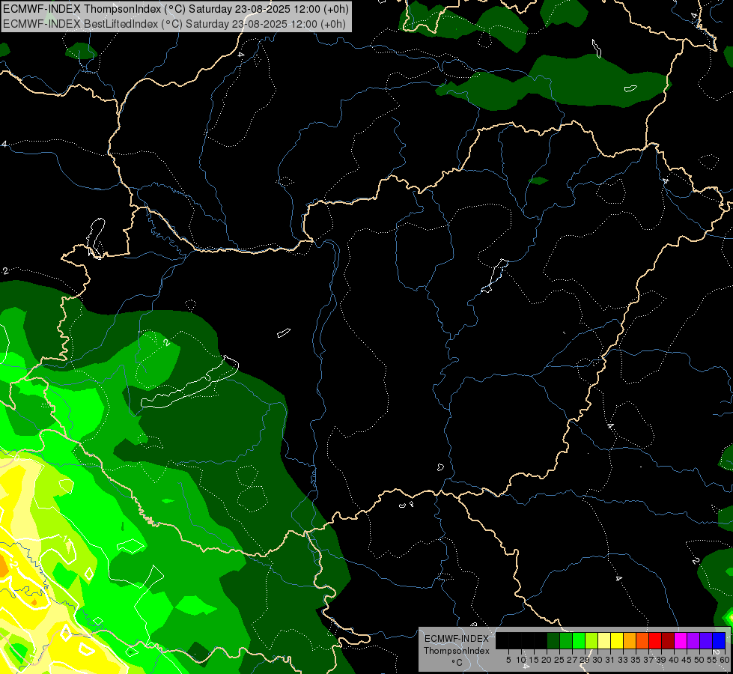Select the dark green 20–25 legend swatch

tap(553, 640)
